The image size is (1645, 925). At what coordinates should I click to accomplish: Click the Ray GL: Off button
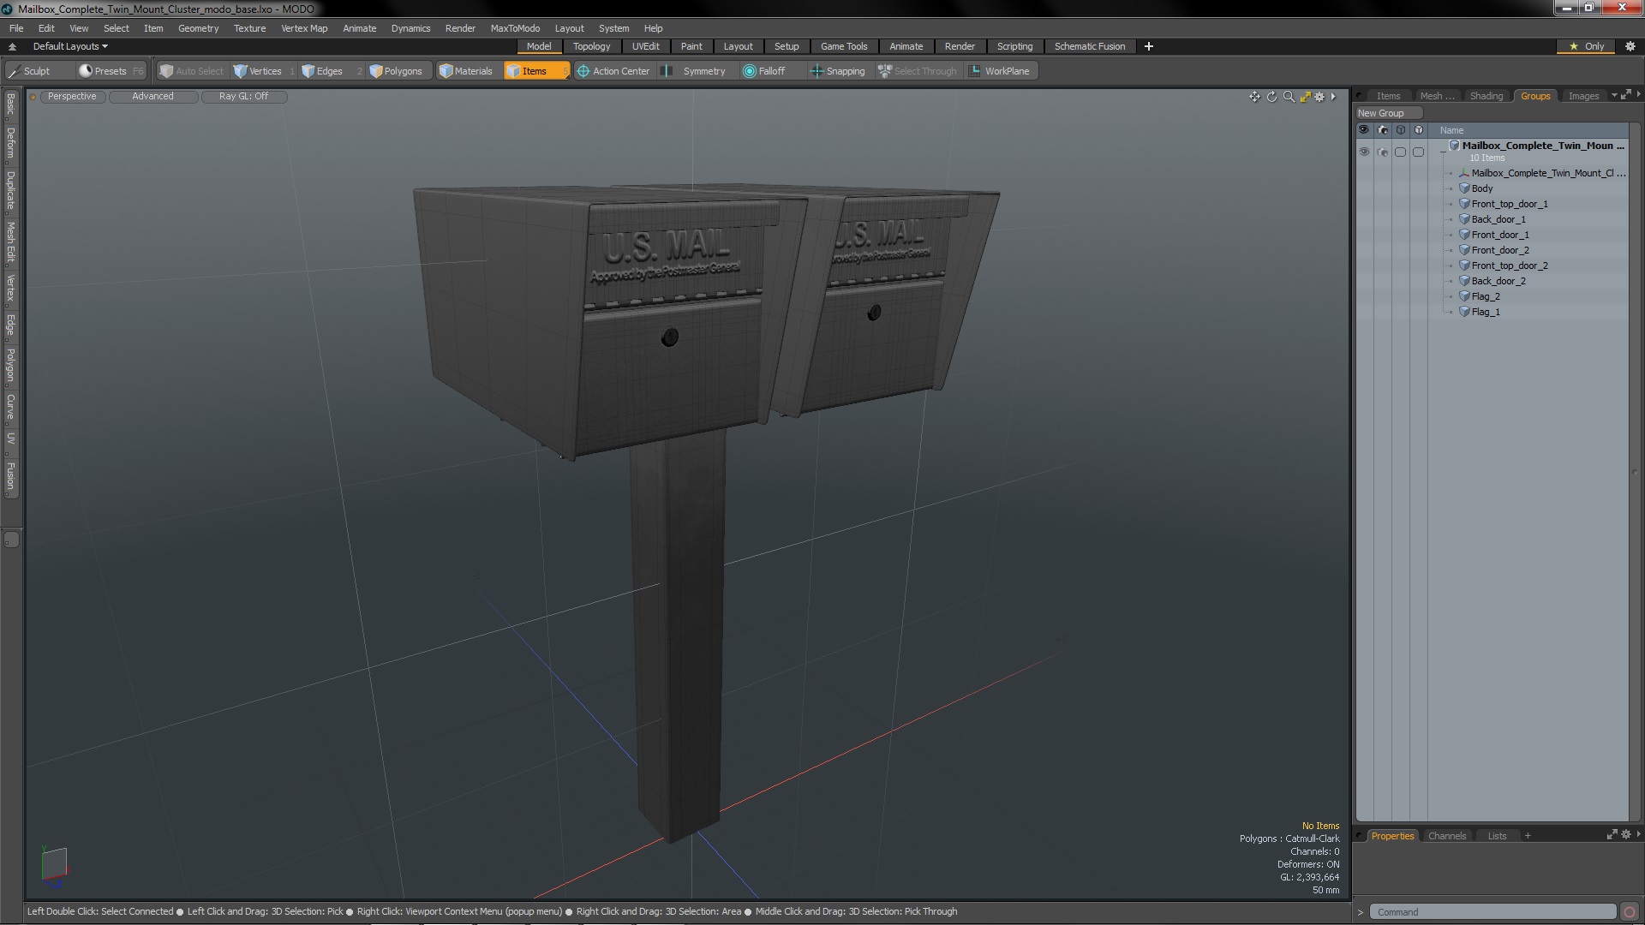pos(243,96)
